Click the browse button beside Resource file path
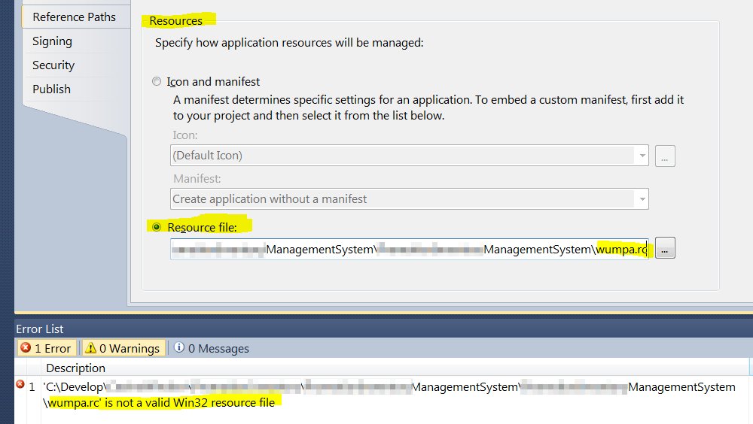Viewport: 753px width, 424px height. click(665, 249)
